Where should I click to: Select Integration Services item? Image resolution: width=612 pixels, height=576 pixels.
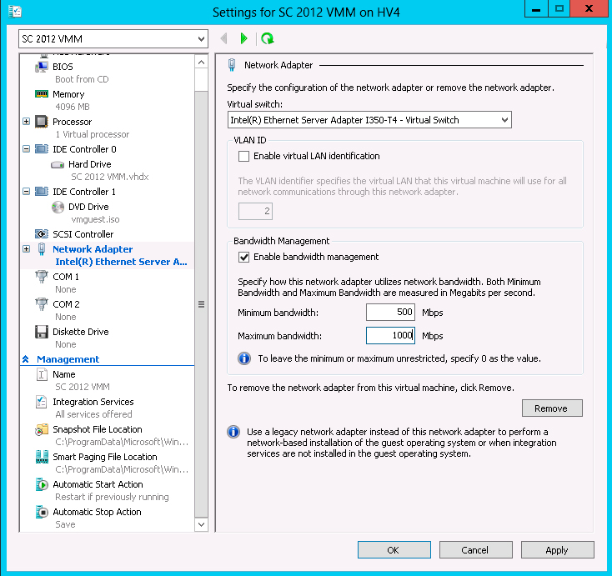[93, 402]
